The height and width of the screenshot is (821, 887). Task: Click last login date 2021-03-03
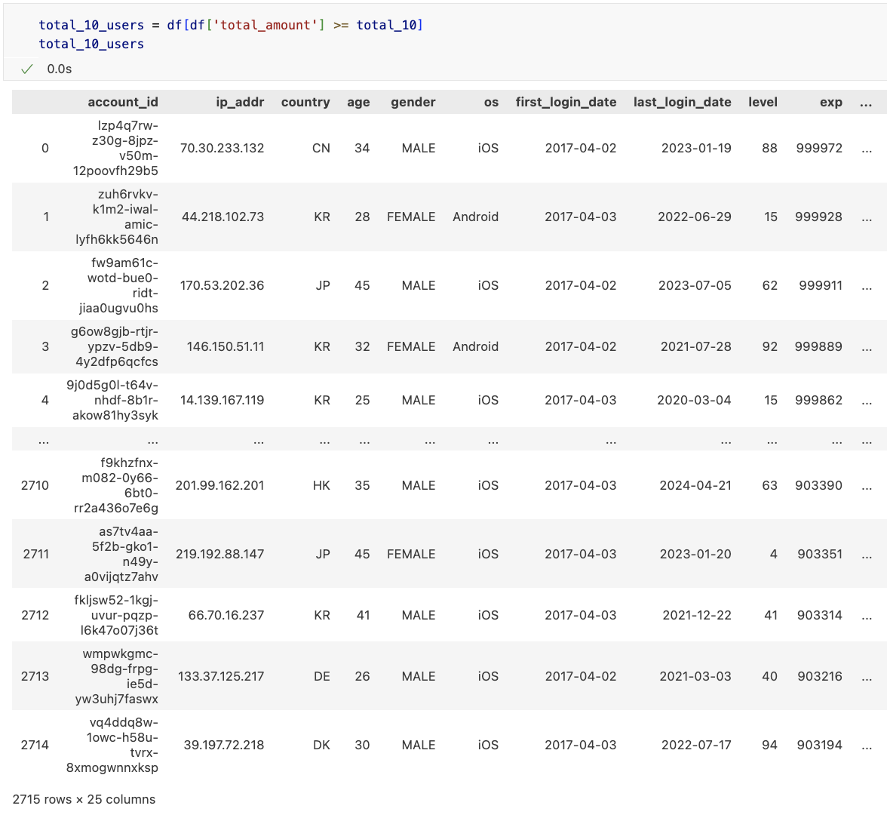tap(695, 676)
